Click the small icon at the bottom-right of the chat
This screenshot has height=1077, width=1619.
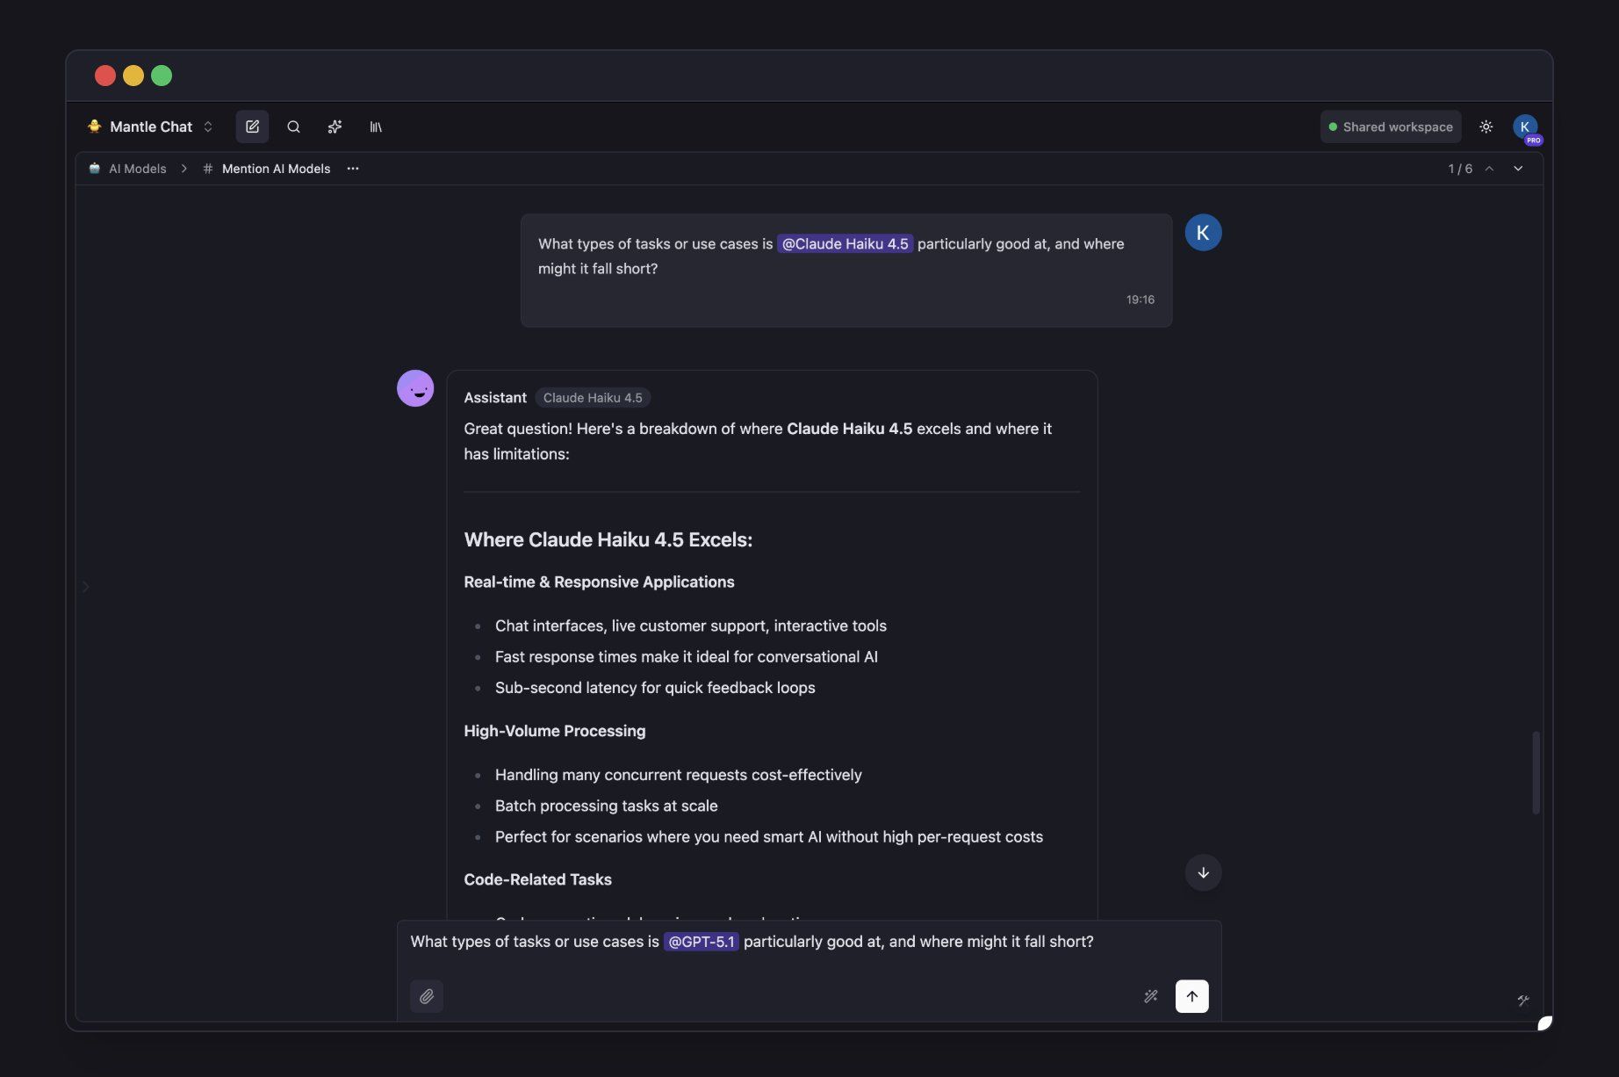(1523, 1000)
